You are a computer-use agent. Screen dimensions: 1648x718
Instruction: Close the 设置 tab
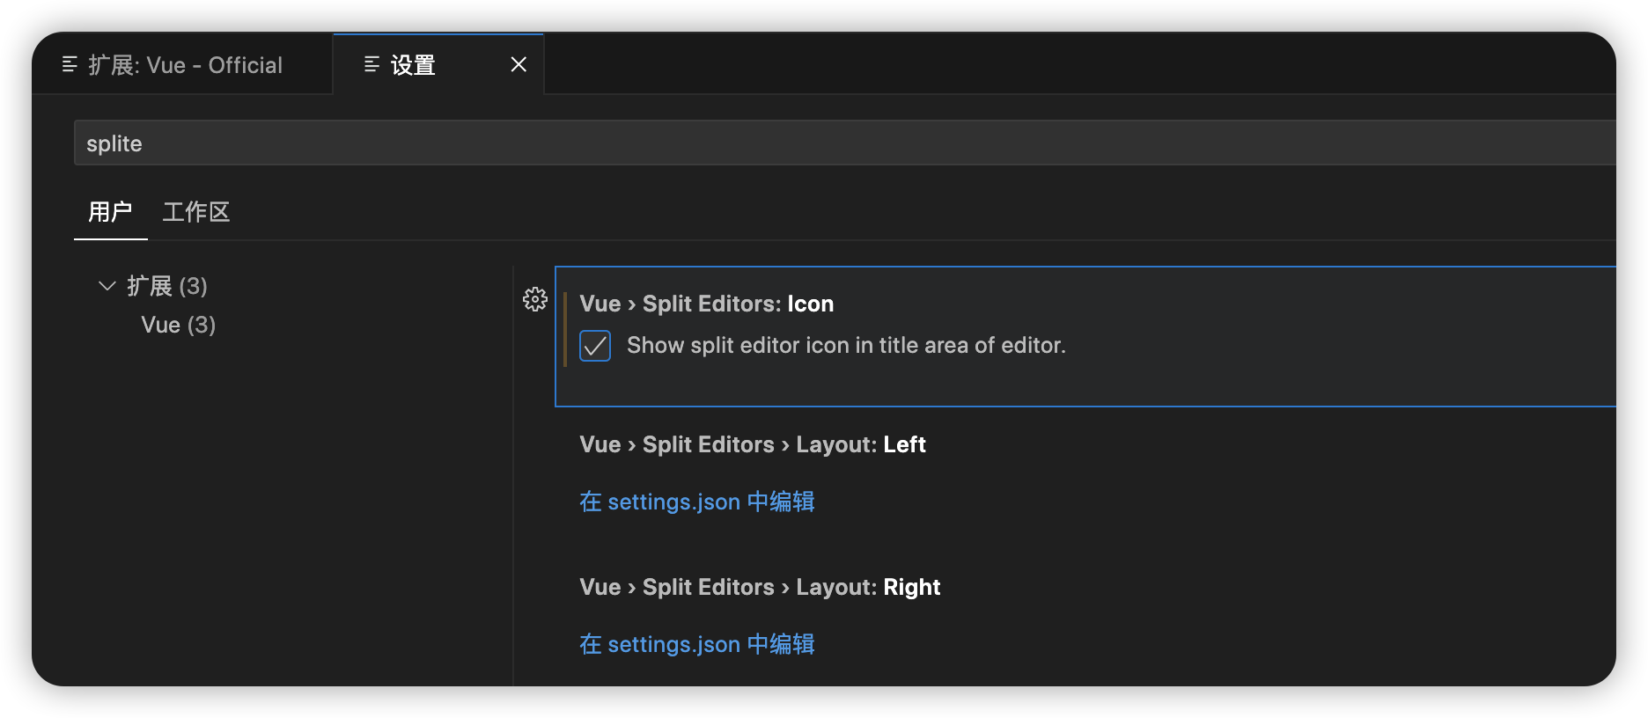point(519,64)
